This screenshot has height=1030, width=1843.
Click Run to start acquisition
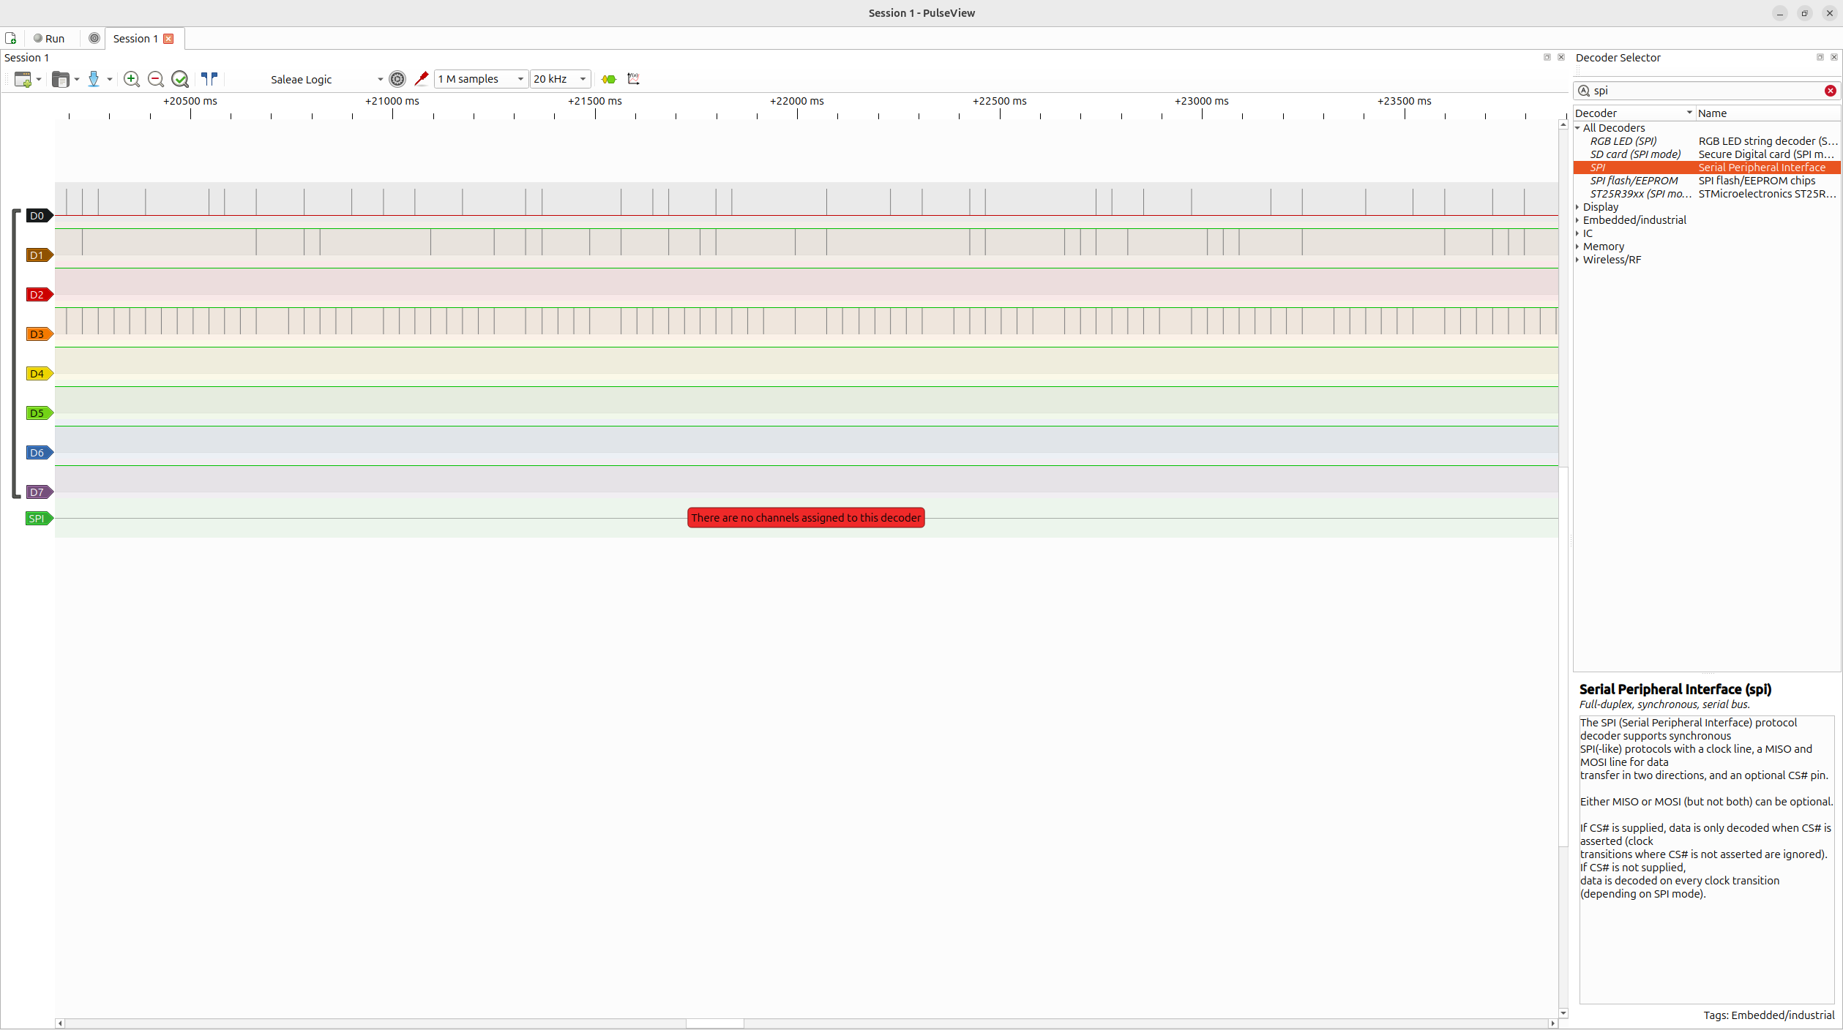(x=49, y=38)
